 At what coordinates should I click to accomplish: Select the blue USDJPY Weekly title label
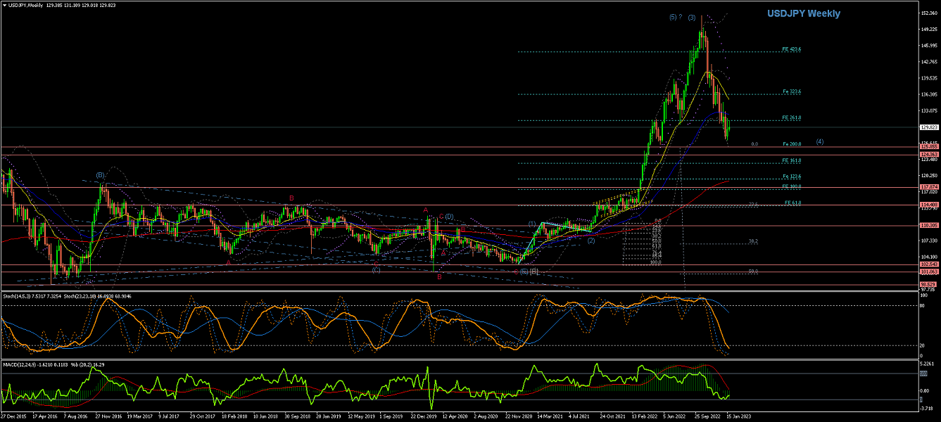pyautogui.click(x=814, y=13)
